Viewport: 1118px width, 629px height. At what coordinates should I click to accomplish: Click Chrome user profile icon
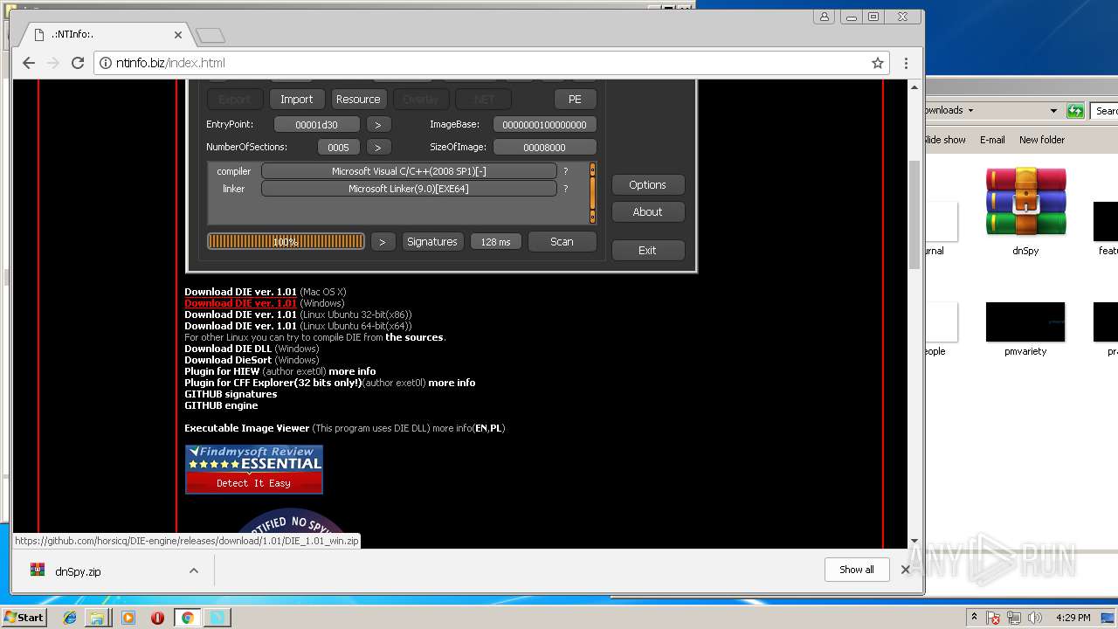pyautogui.click(x=824, y=17)
